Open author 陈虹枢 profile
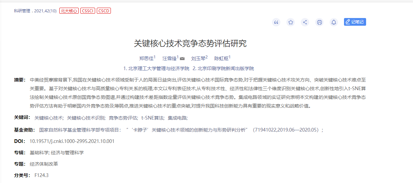The image size is (413, 183). (221, 58)
